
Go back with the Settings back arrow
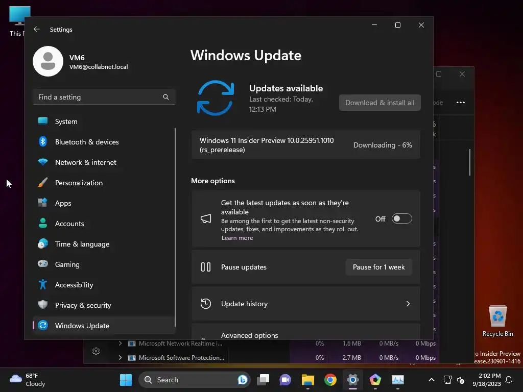pyautogui.click(x=37, y=29)
